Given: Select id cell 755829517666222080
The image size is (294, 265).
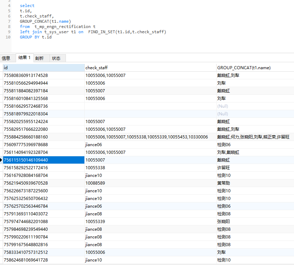Looking at the screenshot, I should pos(44,129).
